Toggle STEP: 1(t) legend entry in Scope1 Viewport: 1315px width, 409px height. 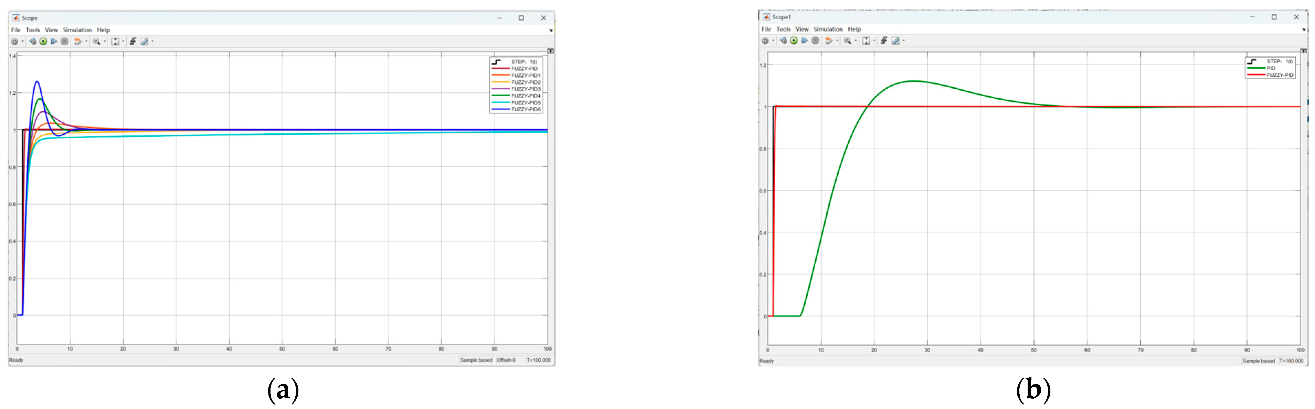[1270, 61]
